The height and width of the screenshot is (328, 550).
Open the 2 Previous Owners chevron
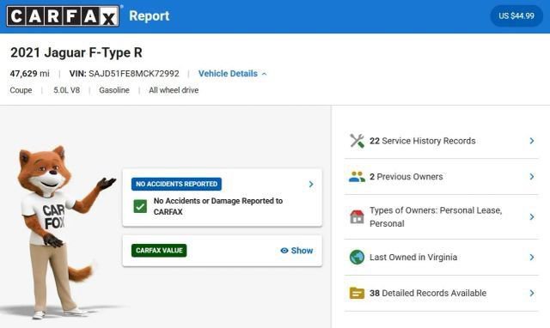(x=532, y=177)
